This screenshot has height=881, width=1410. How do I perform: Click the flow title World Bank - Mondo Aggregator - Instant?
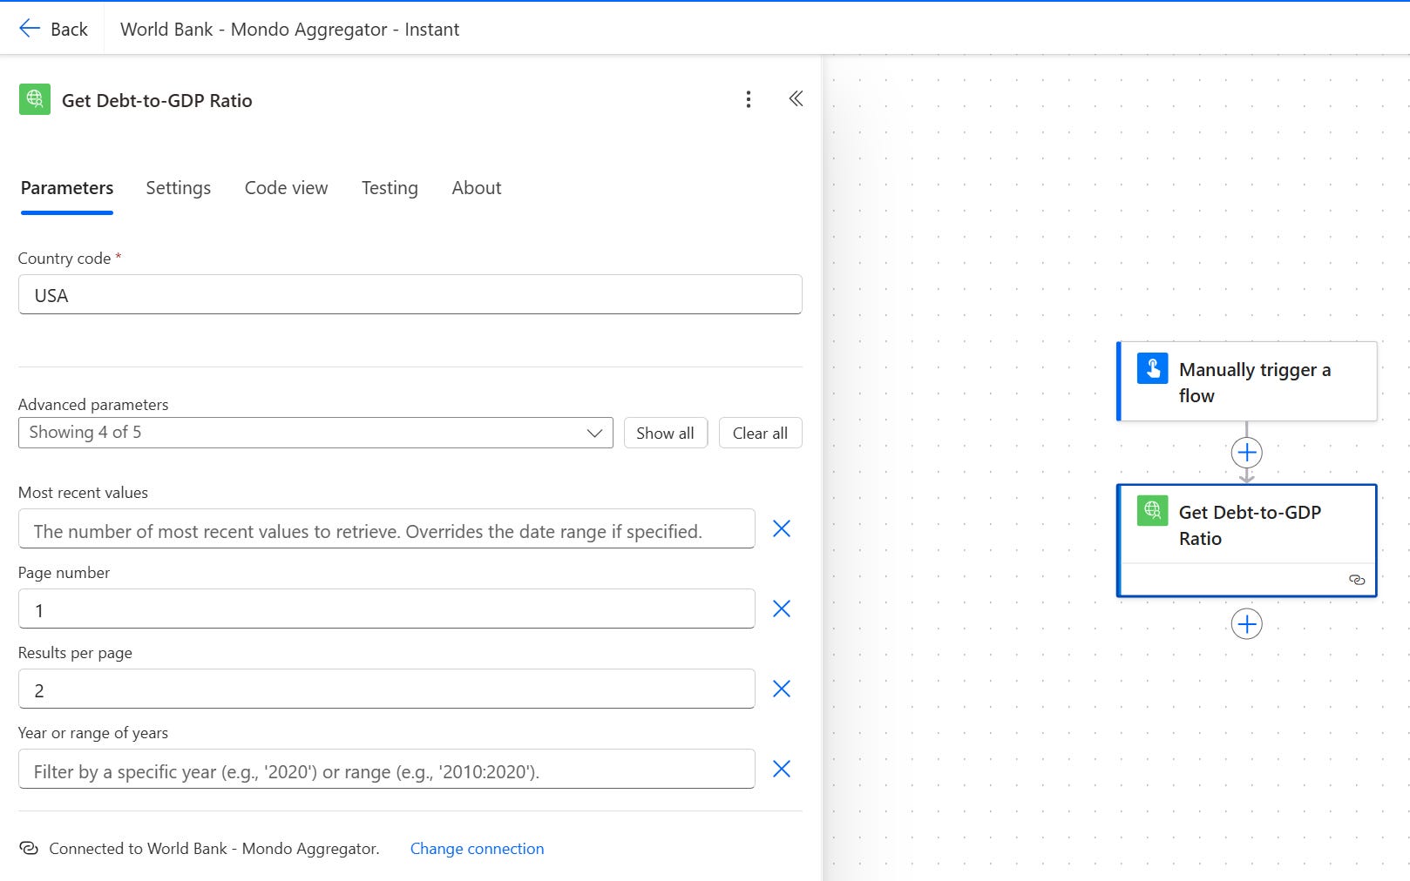pos(289,30)
